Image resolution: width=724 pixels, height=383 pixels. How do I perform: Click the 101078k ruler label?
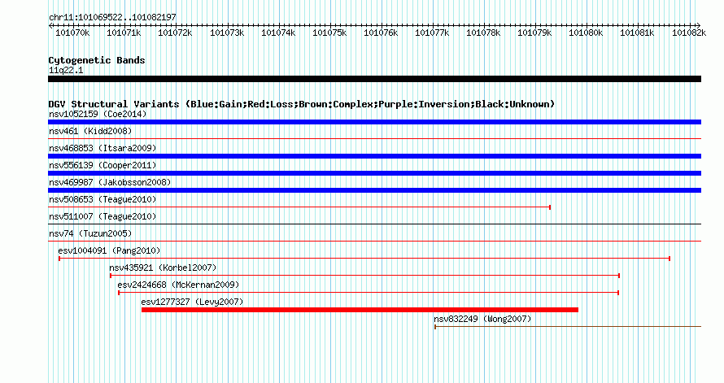tap(483, 33)
